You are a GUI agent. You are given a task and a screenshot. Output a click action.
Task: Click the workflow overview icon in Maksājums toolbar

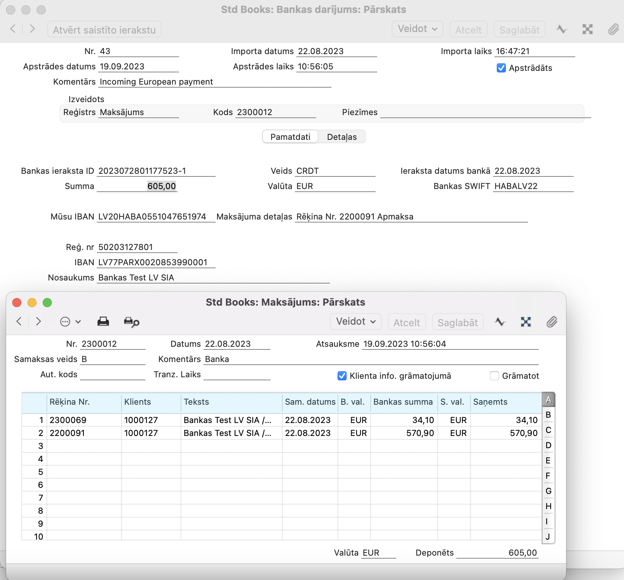526,322
